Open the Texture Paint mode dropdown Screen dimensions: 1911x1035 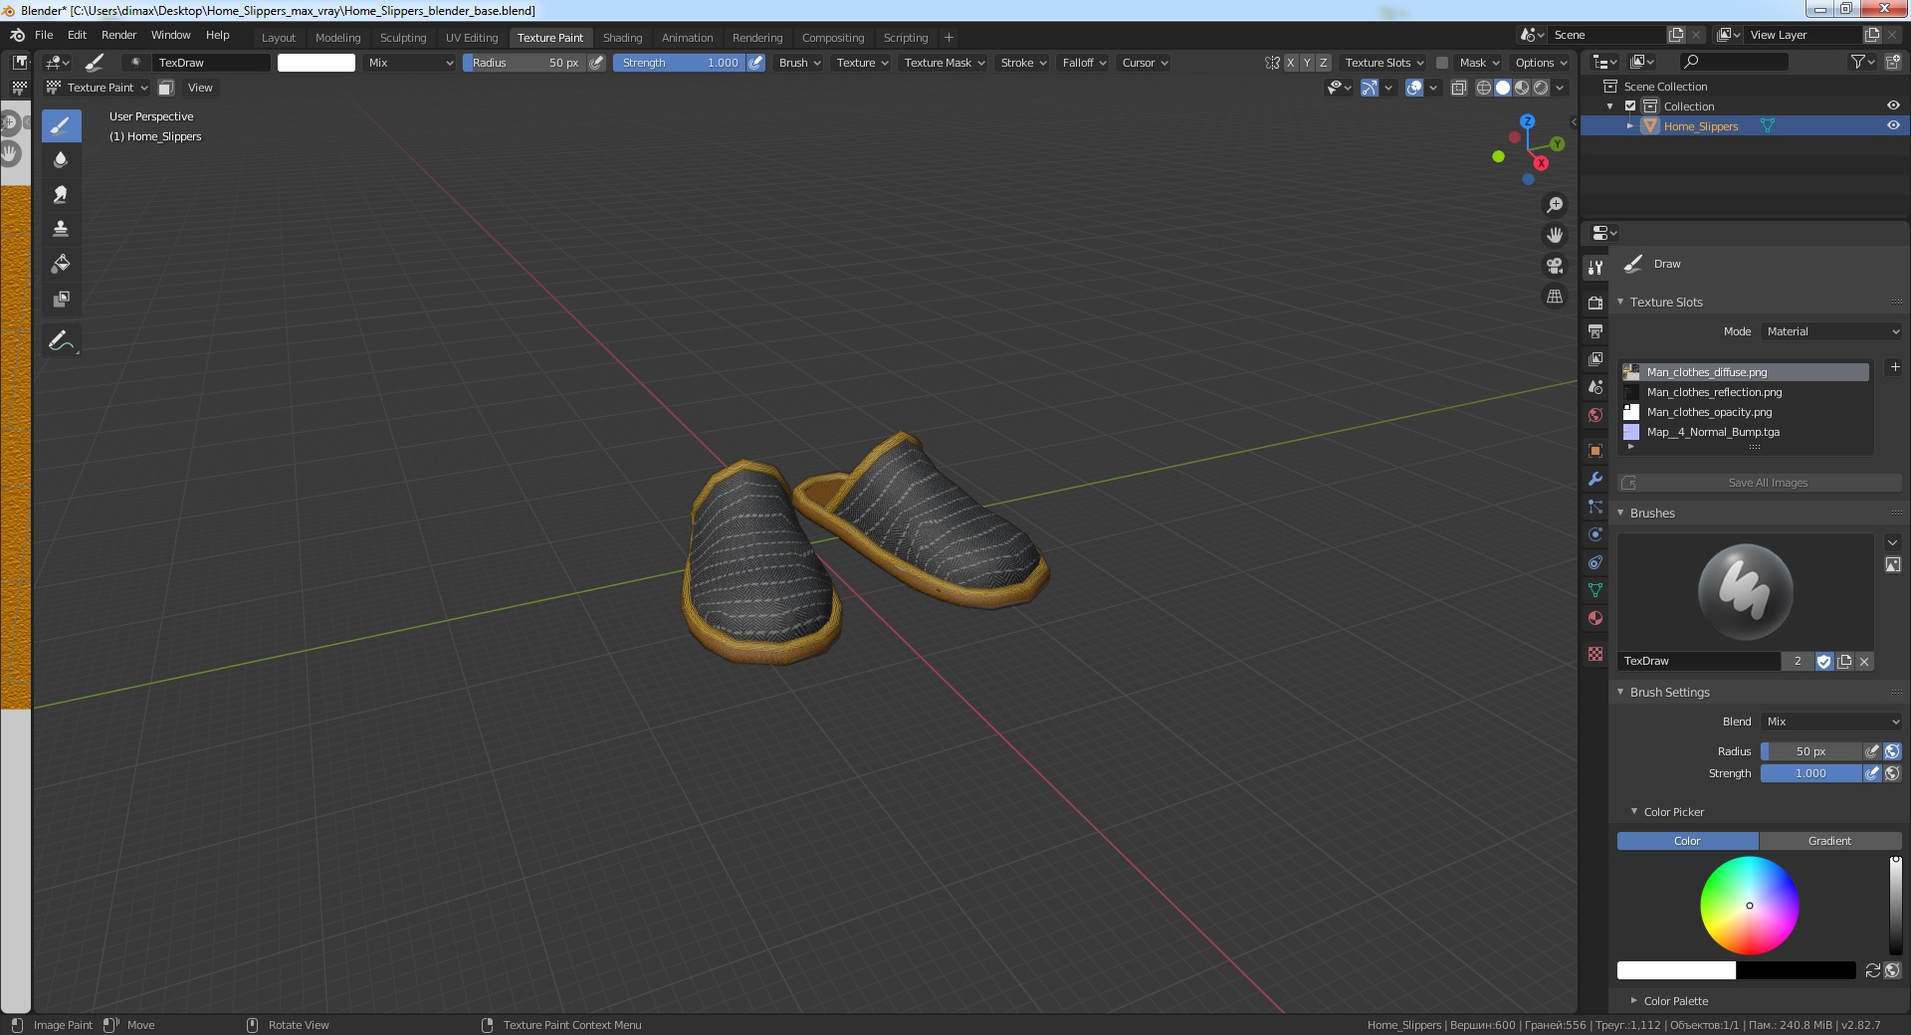98,88
